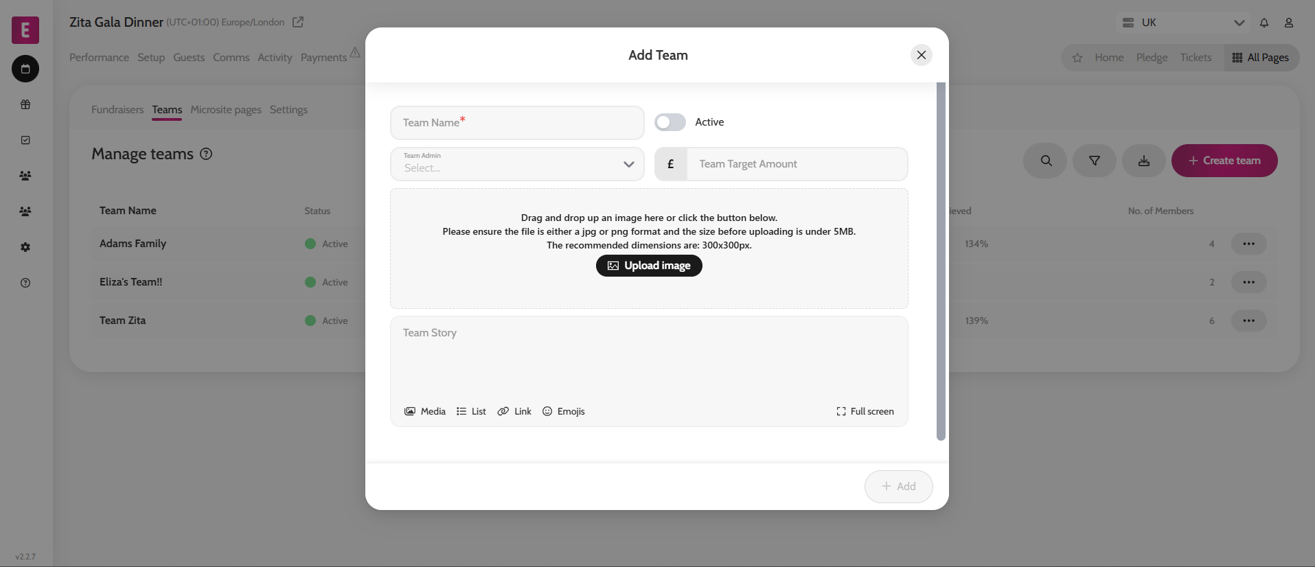Open the Team Admin dropdown
Image resolution: width=1315 pixels, height=567 pixels.
tap(517, 164)
